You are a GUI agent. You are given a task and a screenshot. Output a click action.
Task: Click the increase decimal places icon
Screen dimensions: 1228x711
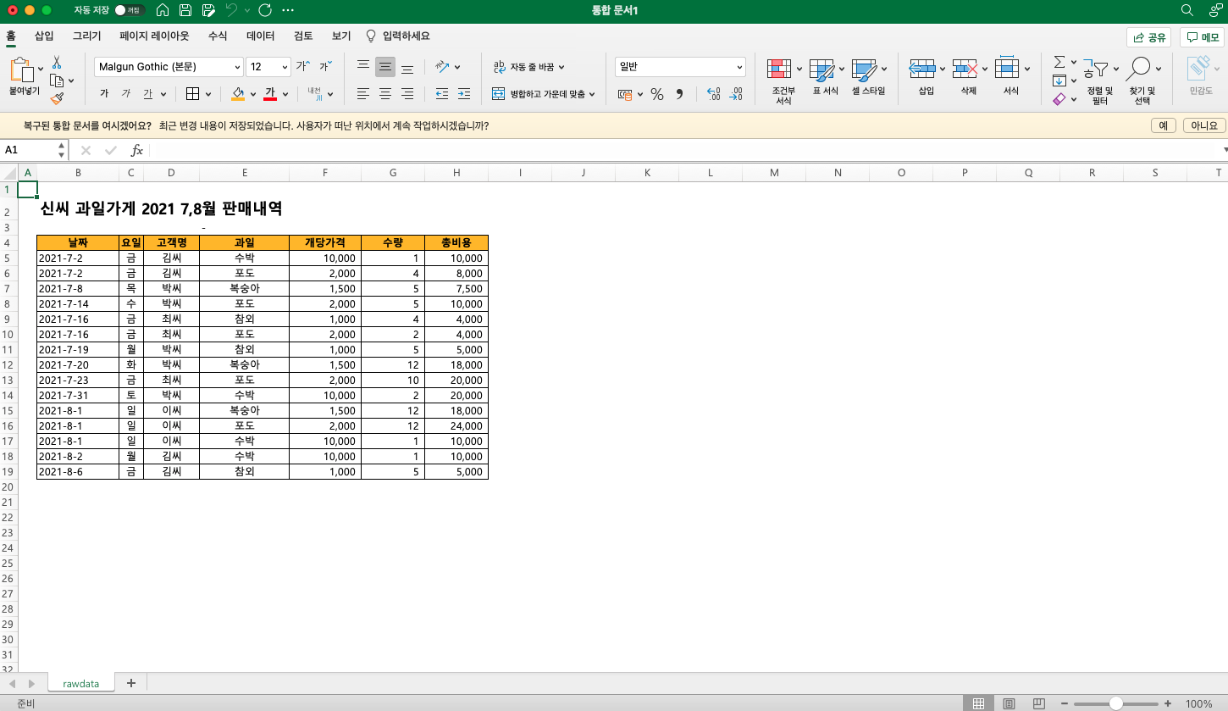[x=713, y=94]
